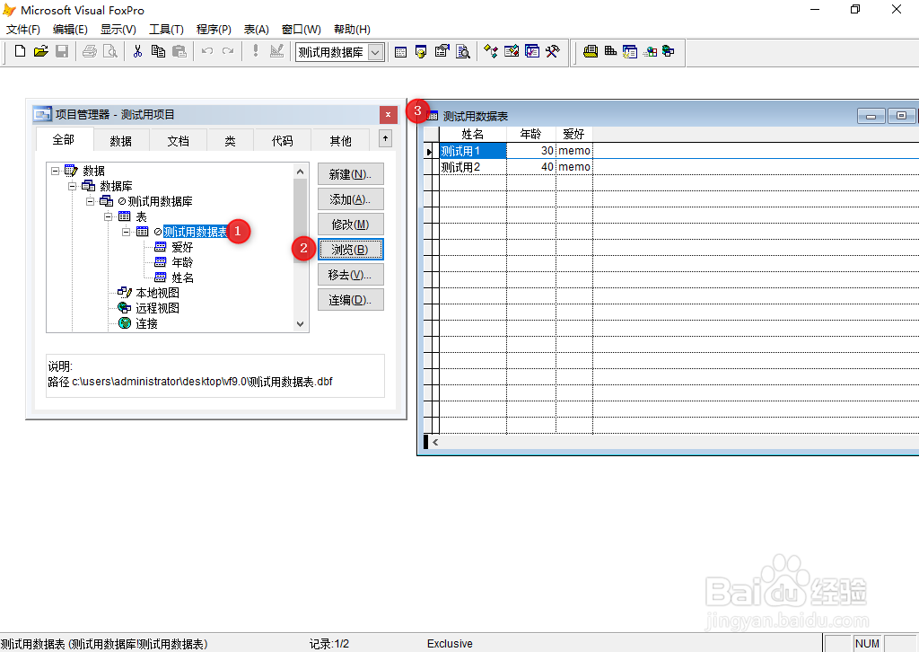Select the 本地视图 tree item
The height and width of the screenshot is (652, 919).
158,293
